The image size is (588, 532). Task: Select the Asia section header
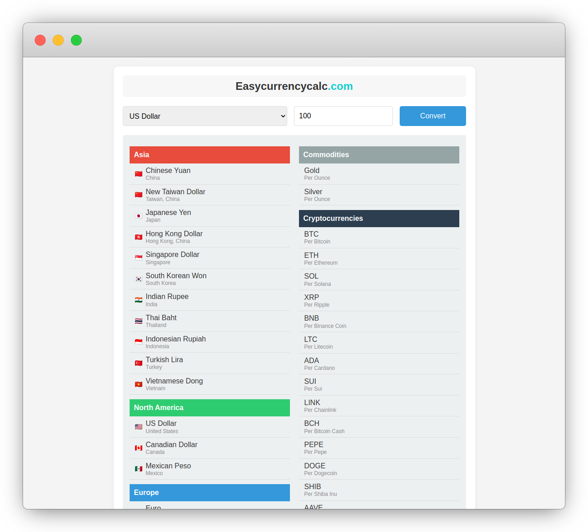coord(210,155)
